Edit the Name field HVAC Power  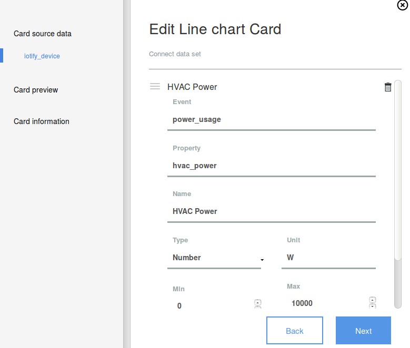coord(271,211)
